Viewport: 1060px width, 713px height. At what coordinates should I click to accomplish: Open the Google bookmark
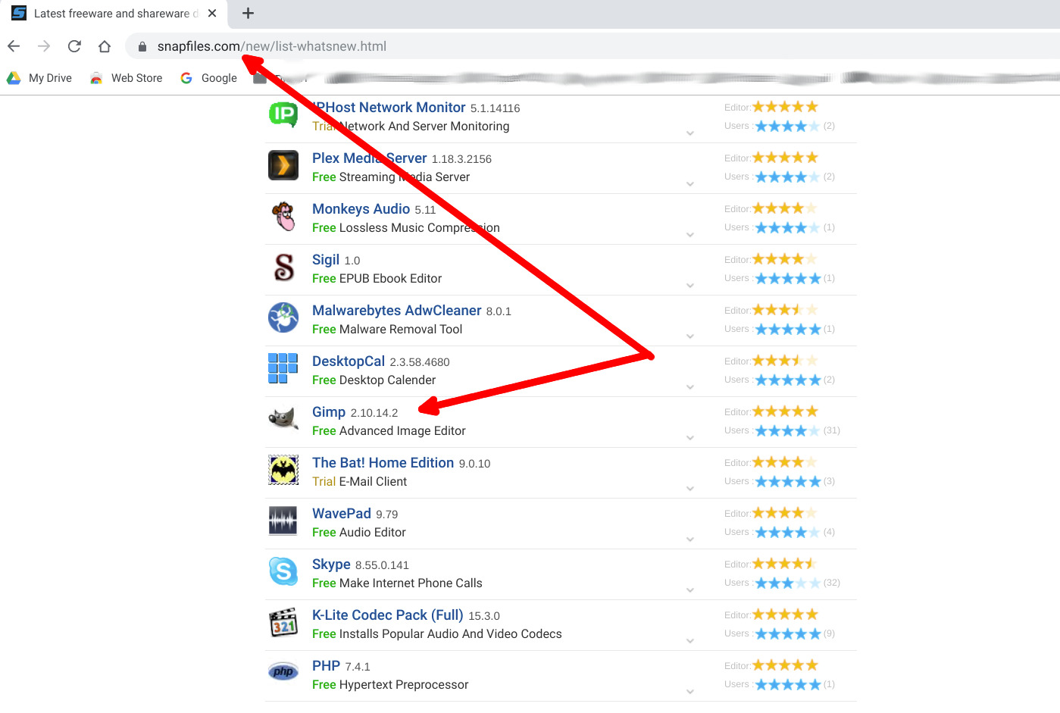pyautogui.click(x=208, y=78)
